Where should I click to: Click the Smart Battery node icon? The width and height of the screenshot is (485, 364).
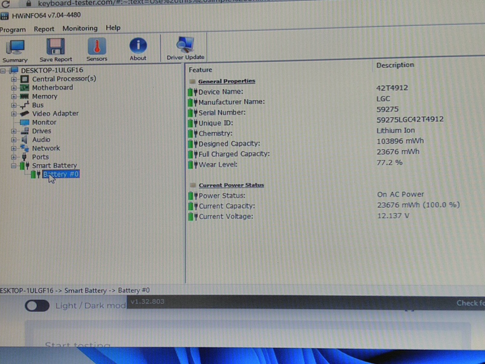(25, 166)
